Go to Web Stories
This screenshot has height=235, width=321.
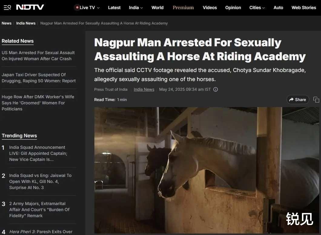tap(304, 8)
